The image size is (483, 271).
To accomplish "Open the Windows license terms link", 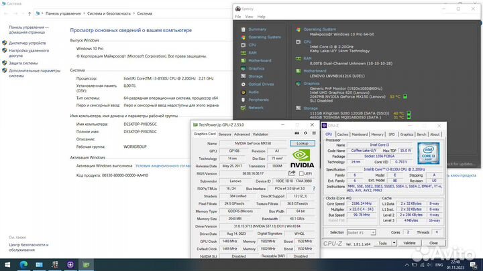I will 163,166.
